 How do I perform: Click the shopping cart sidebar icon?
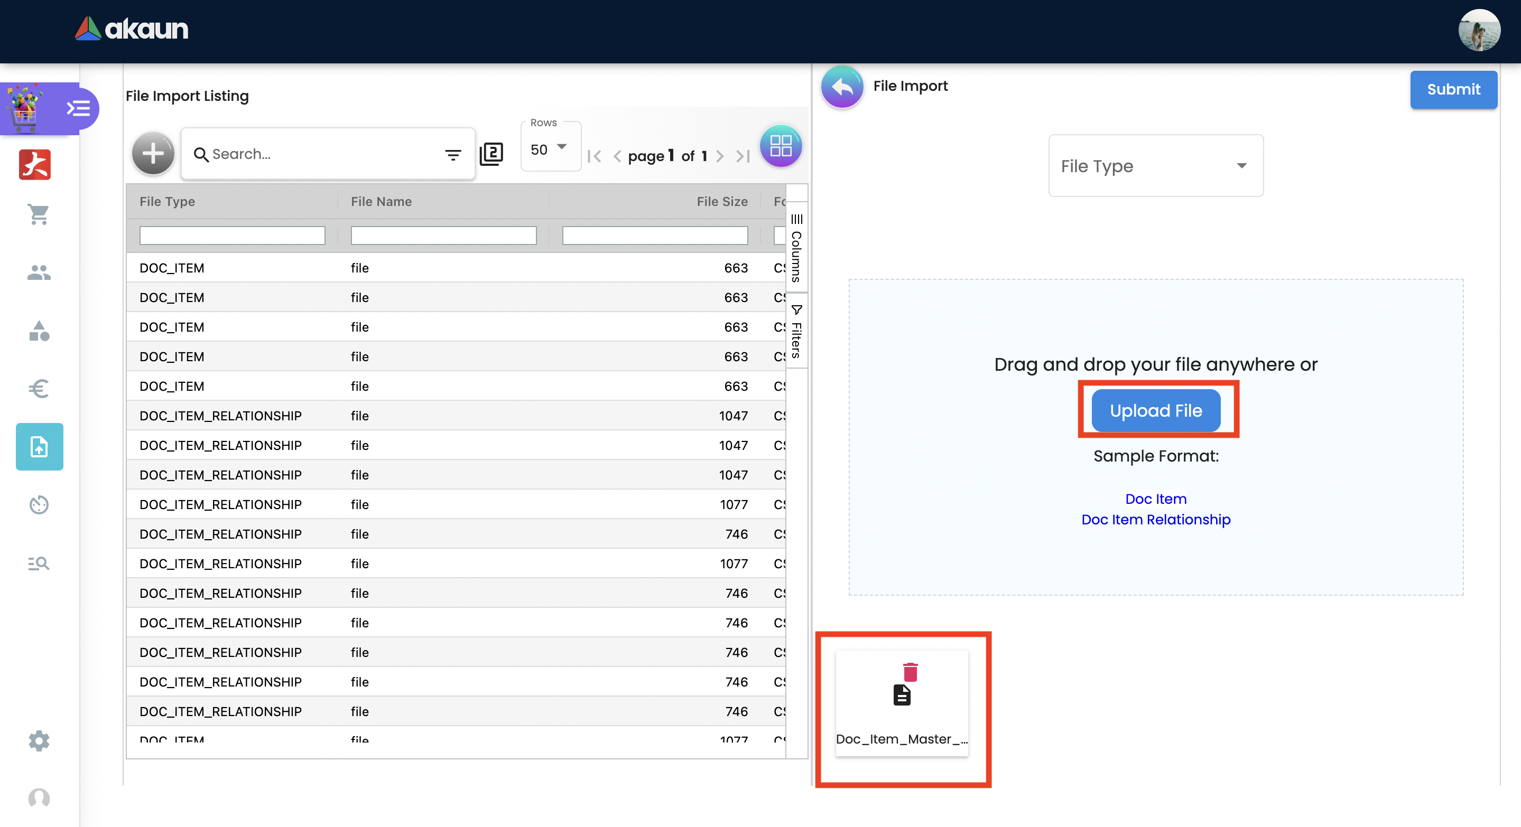tap(39, 215)
